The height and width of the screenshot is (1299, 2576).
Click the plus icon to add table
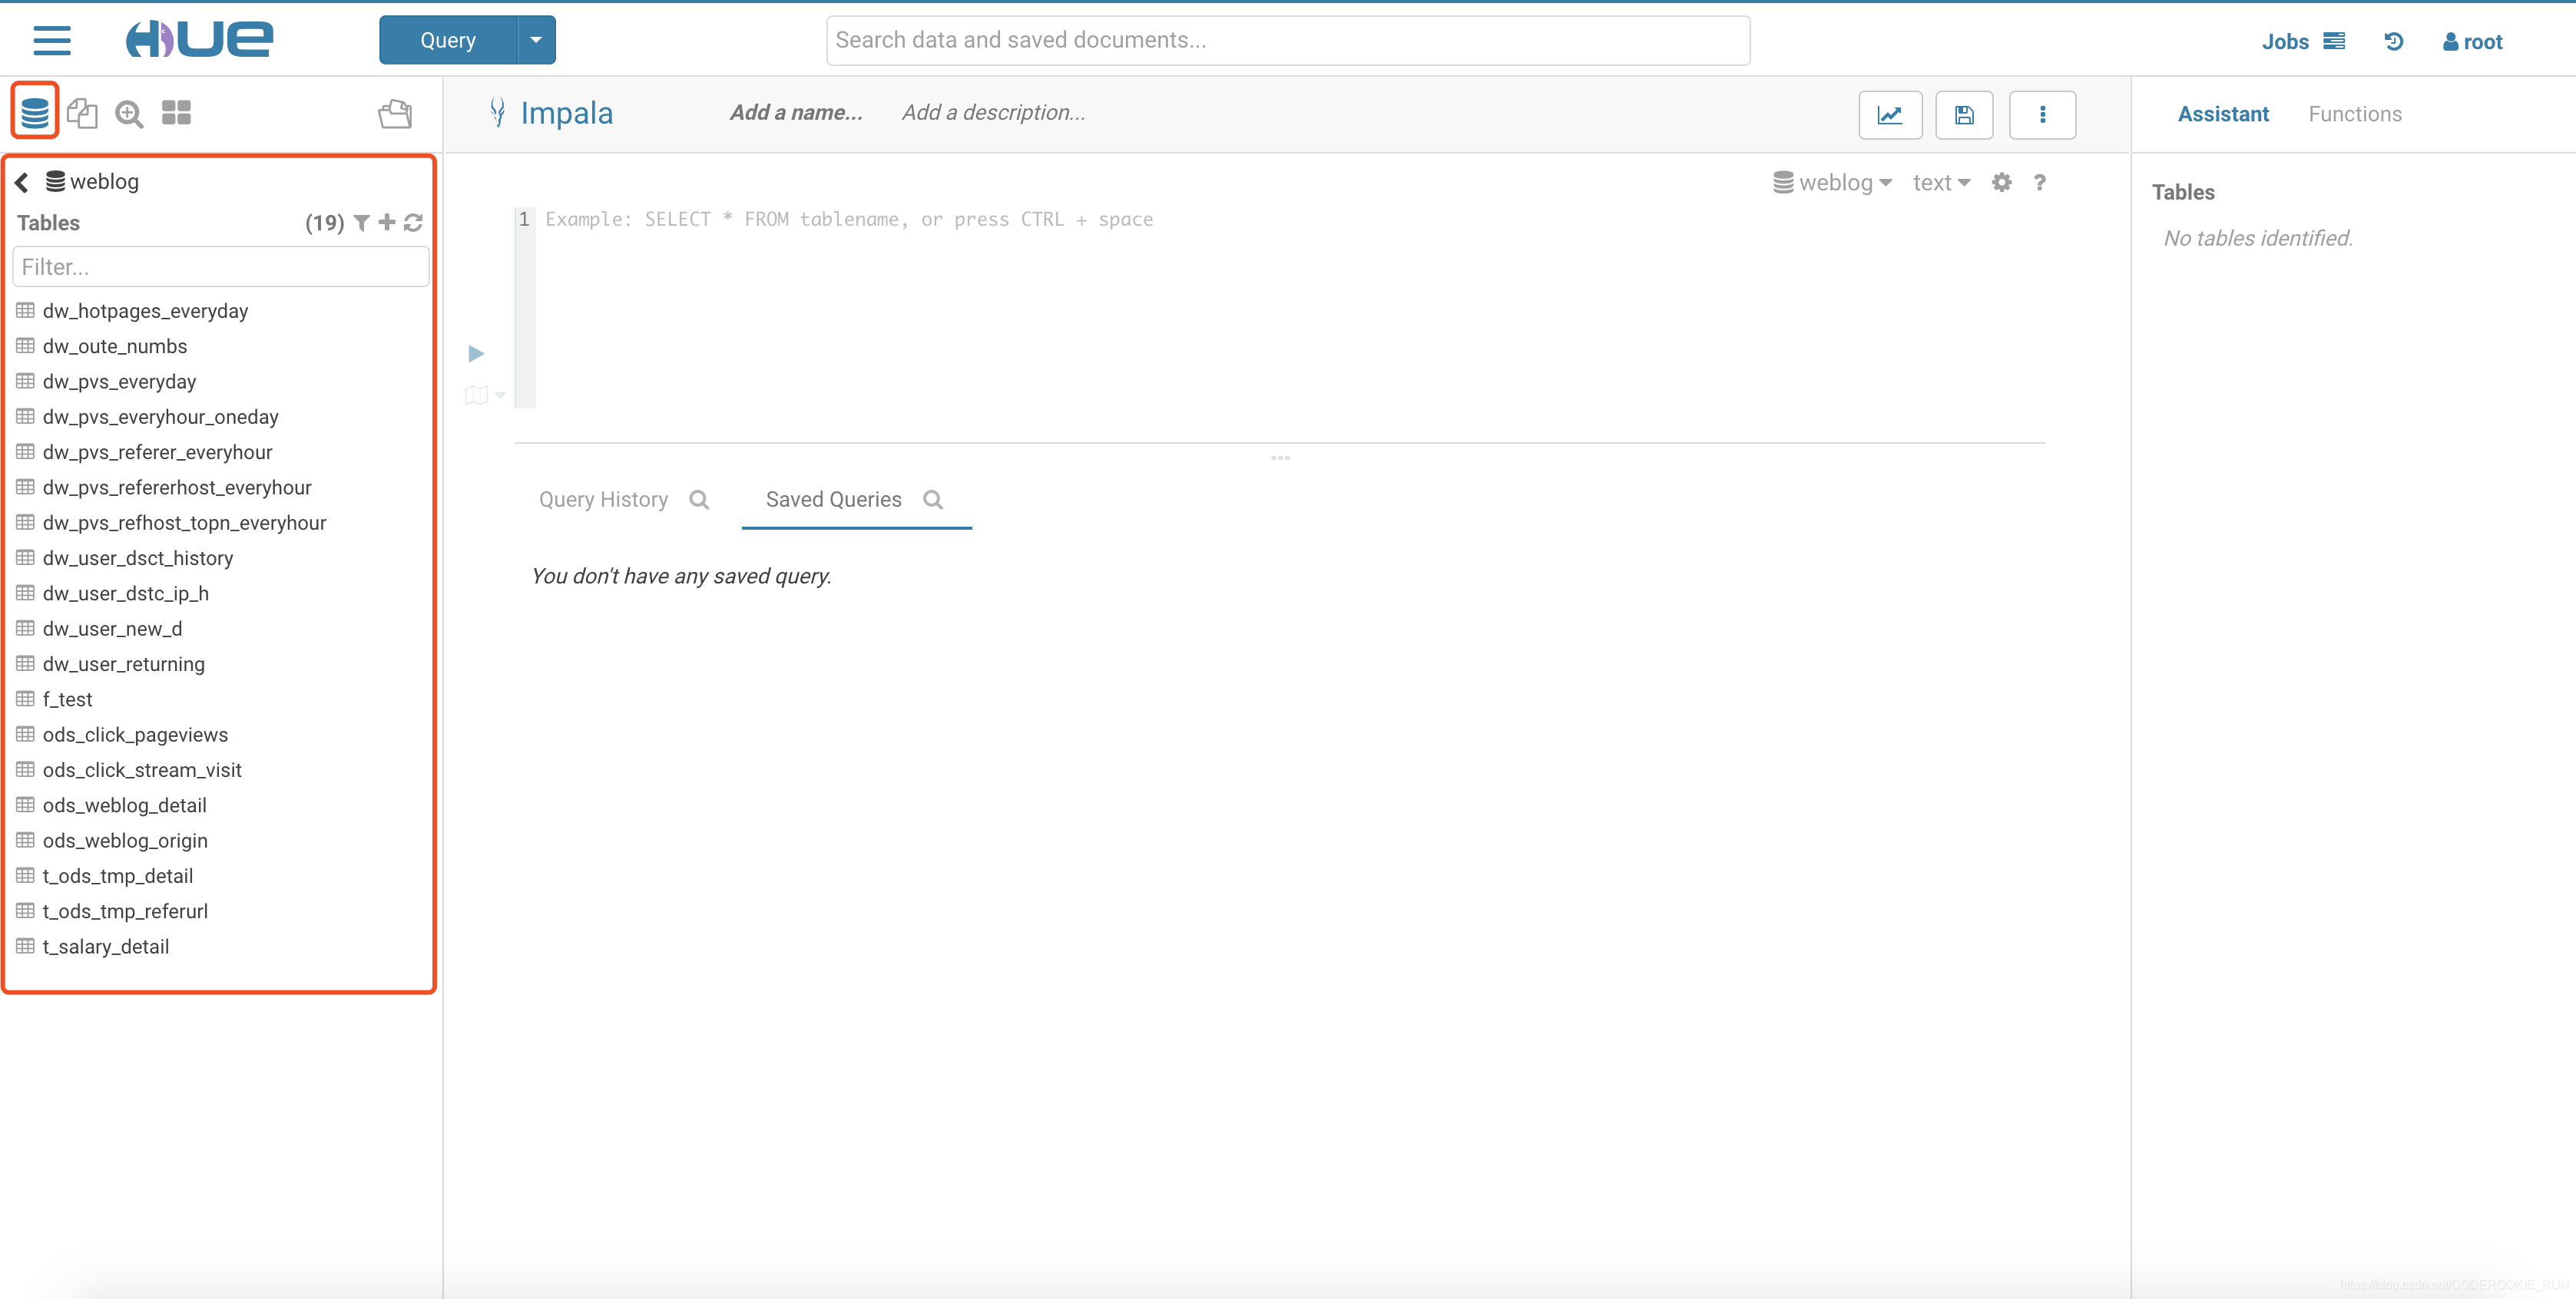tap(387, 223)
